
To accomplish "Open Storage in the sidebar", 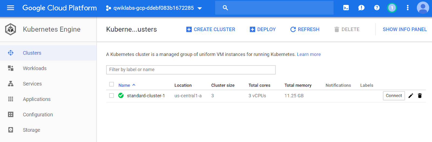I will [x=48, y=130].
